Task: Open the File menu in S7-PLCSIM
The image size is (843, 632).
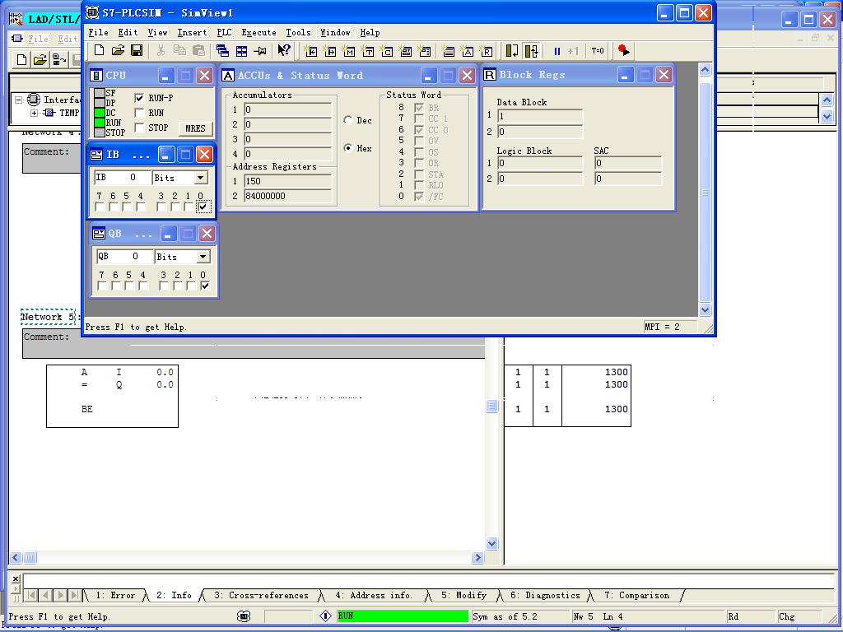Action: [x=98, y=32]
